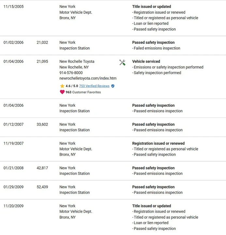Click phone number 914-576-8000

point(71,73)
